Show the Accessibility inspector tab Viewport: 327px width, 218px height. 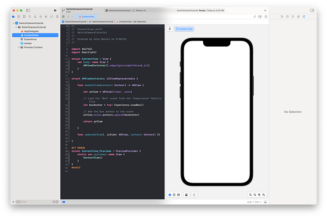pyautogui.click(x=299, y=17)
